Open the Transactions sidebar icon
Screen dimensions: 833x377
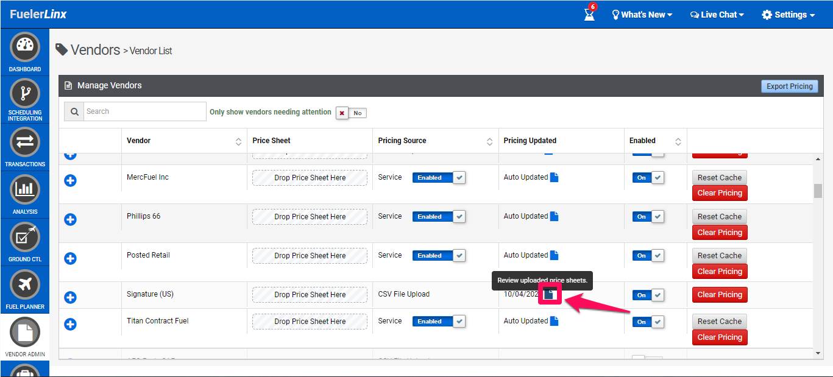click(x=25, y=142)
